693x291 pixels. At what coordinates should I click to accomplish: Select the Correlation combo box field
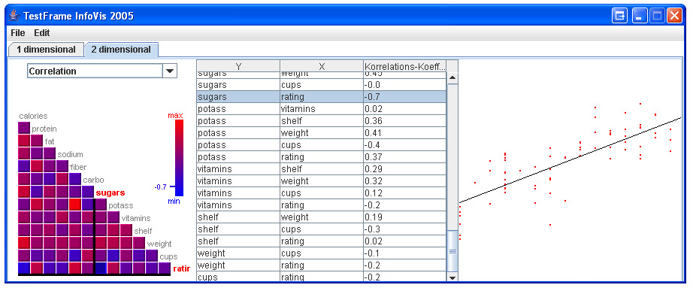[102, 71]
